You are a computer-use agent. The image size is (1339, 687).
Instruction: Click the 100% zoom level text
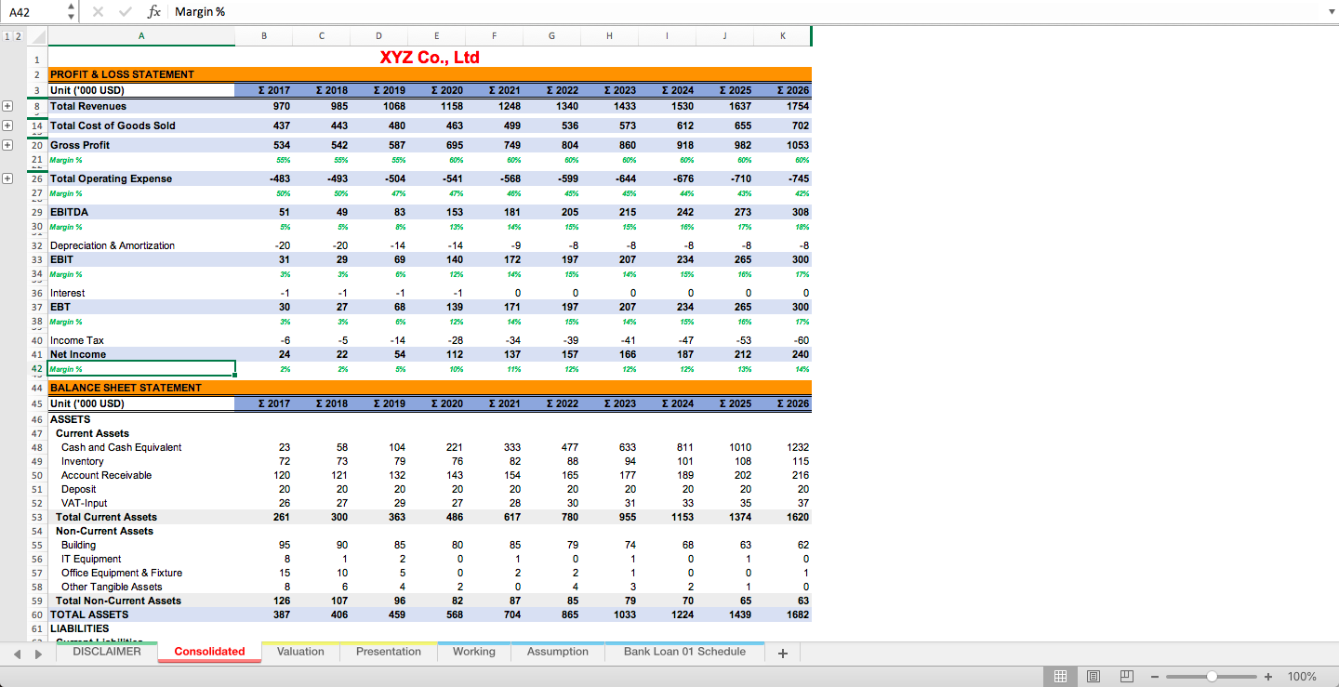click(1302, 676)
